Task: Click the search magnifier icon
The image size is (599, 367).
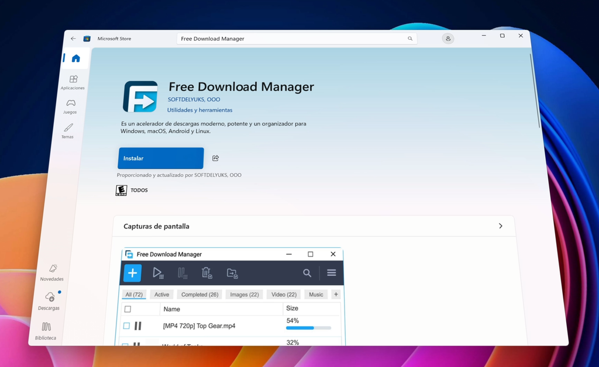Action: (410, 39)
